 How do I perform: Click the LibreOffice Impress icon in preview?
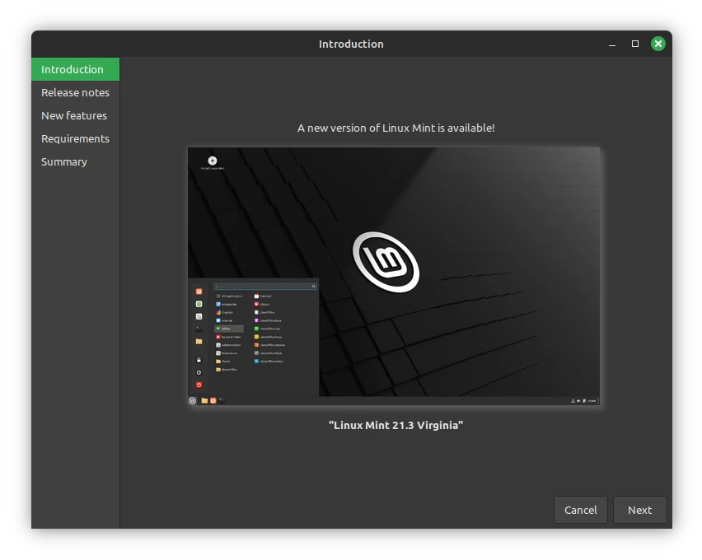pos(257,345)
